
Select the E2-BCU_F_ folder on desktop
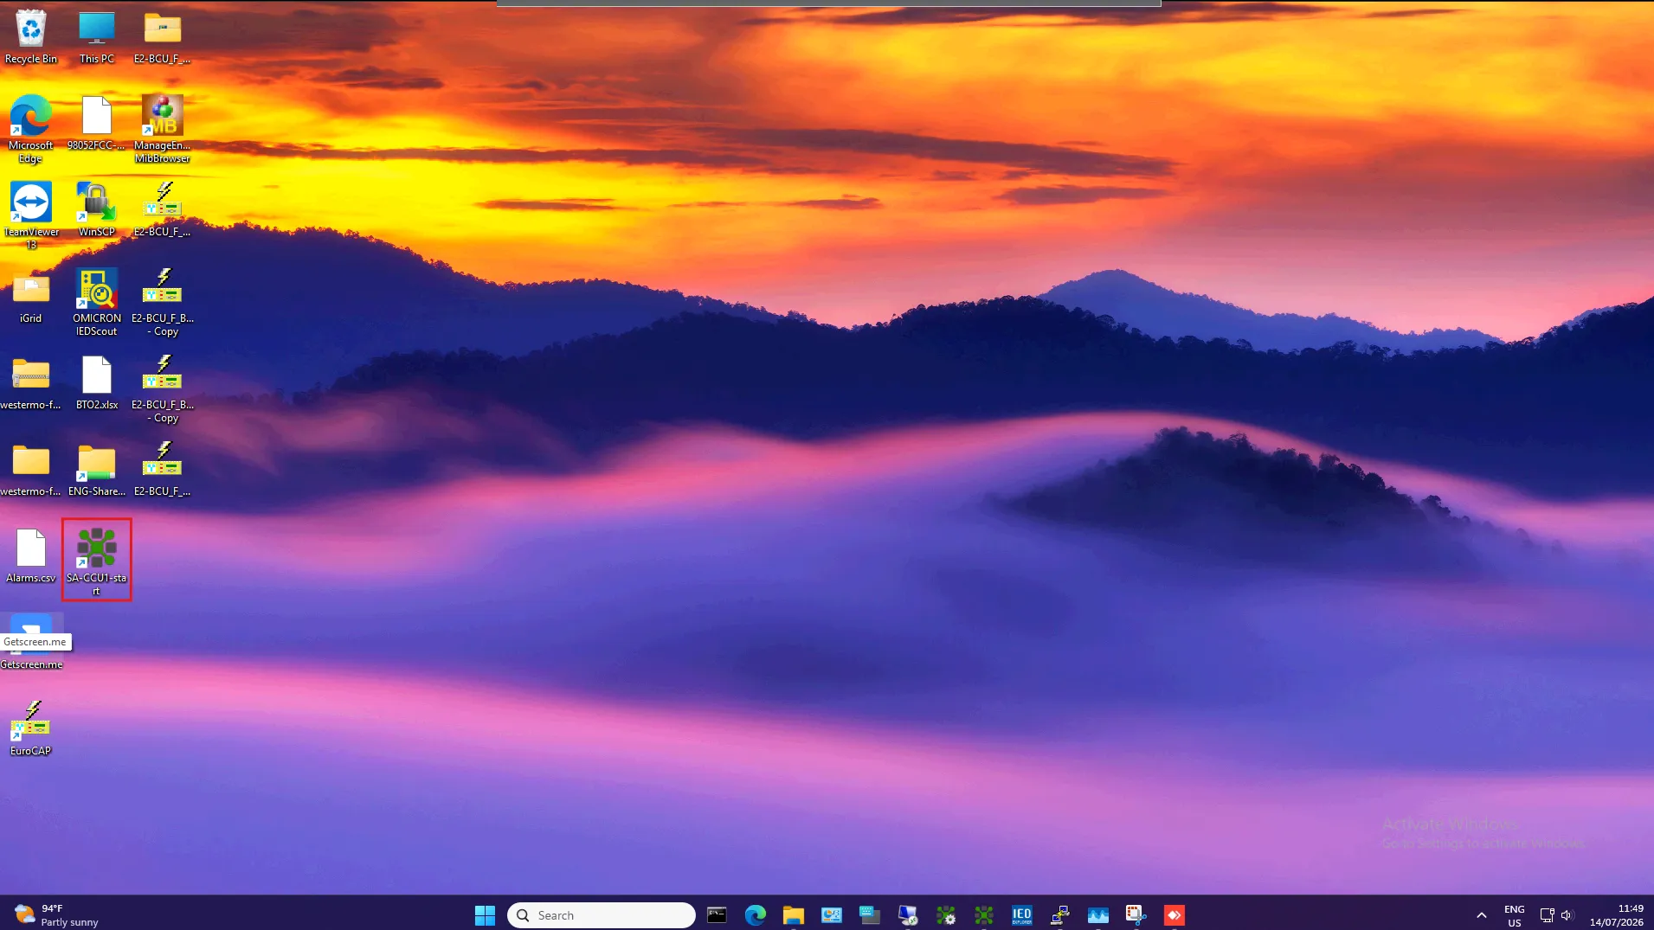click(x=162, y=36)
